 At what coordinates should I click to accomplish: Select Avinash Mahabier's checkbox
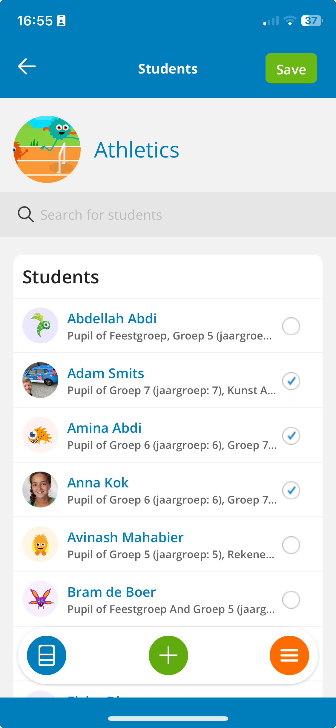tap(291, 545)
